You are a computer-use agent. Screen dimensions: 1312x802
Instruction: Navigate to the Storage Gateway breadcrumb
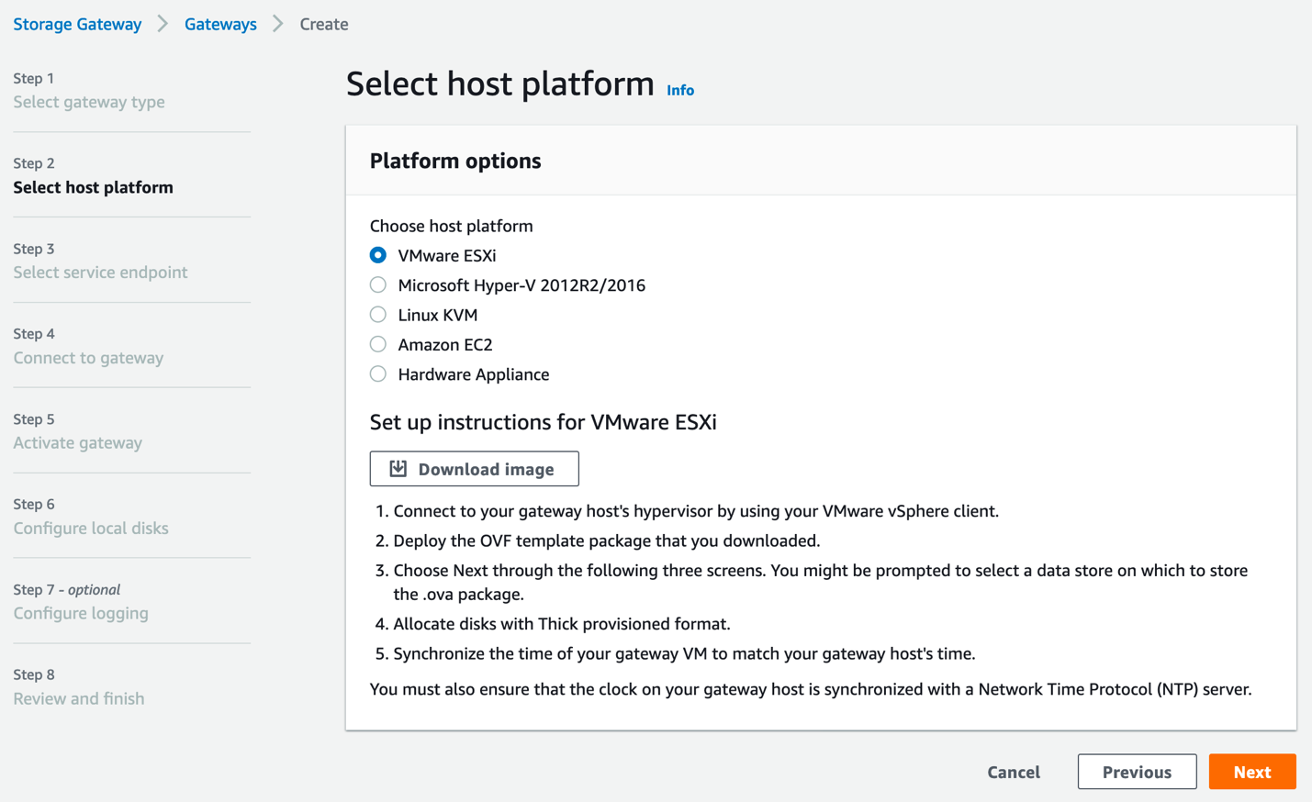77,24
